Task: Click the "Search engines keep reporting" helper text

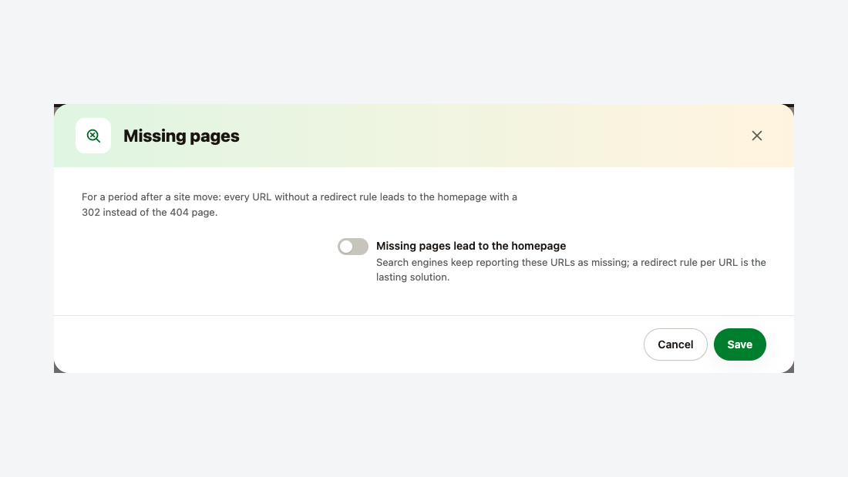Action: click(570, 270)
